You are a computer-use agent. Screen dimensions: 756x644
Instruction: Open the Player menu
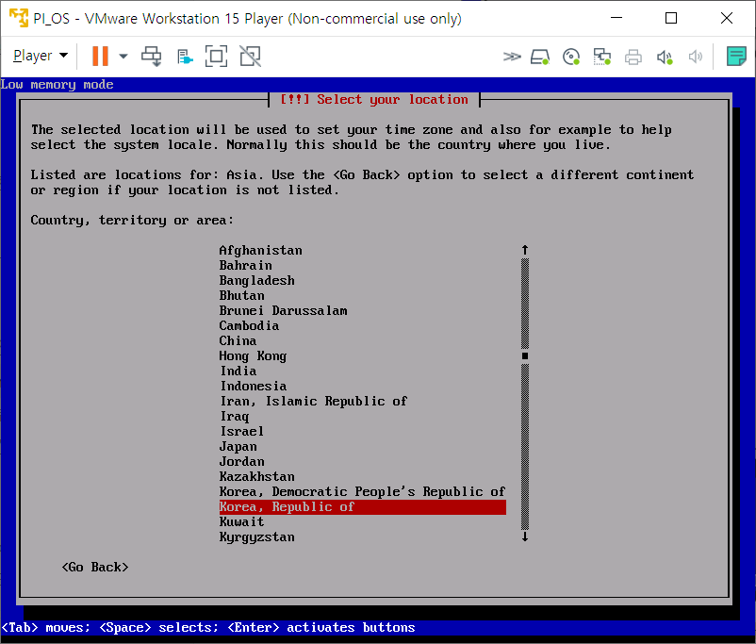click(x=40, y=56)
